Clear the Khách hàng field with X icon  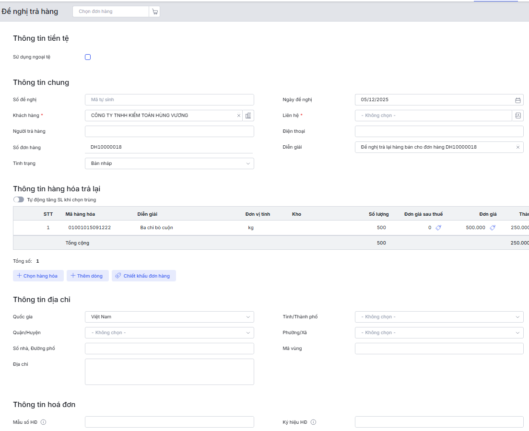click(x=239, y=116)
